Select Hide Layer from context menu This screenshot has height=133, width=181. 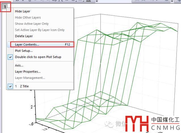click(22, 11)
